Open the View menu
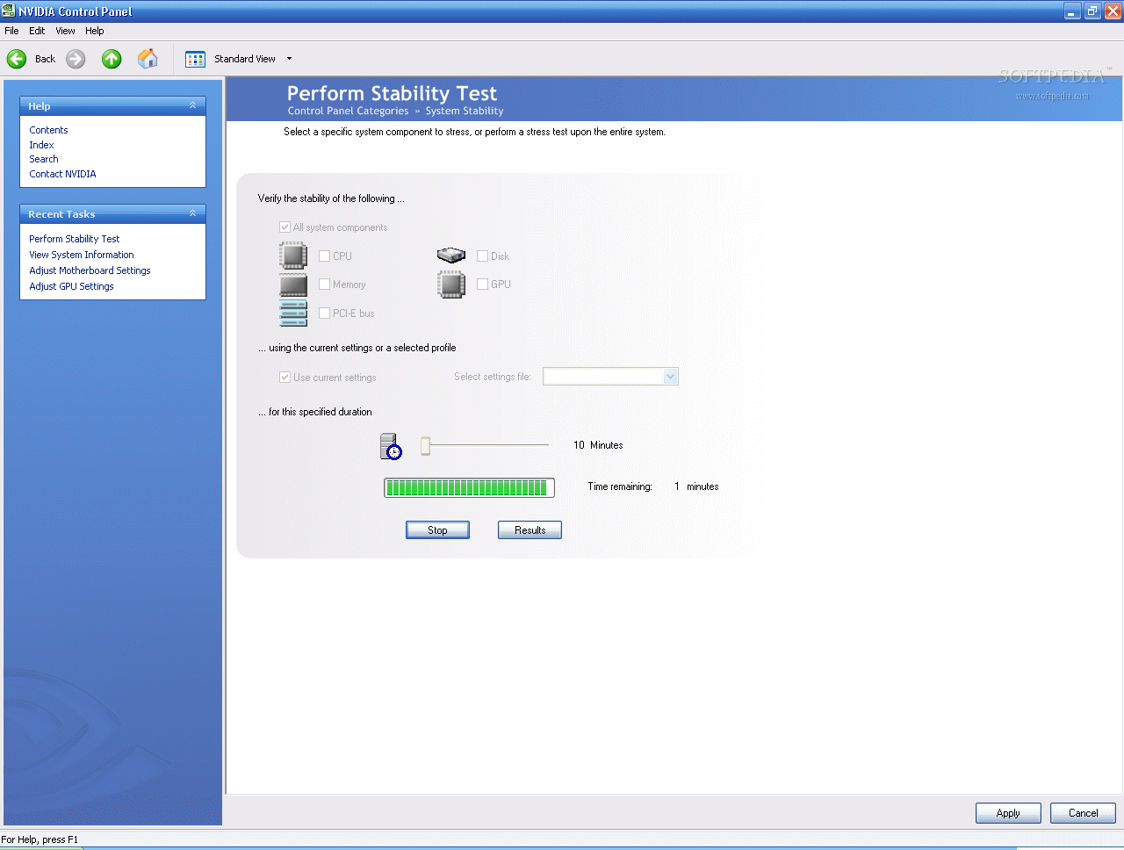The width and height of the screenshot is (1124, 850). (66, 31)
